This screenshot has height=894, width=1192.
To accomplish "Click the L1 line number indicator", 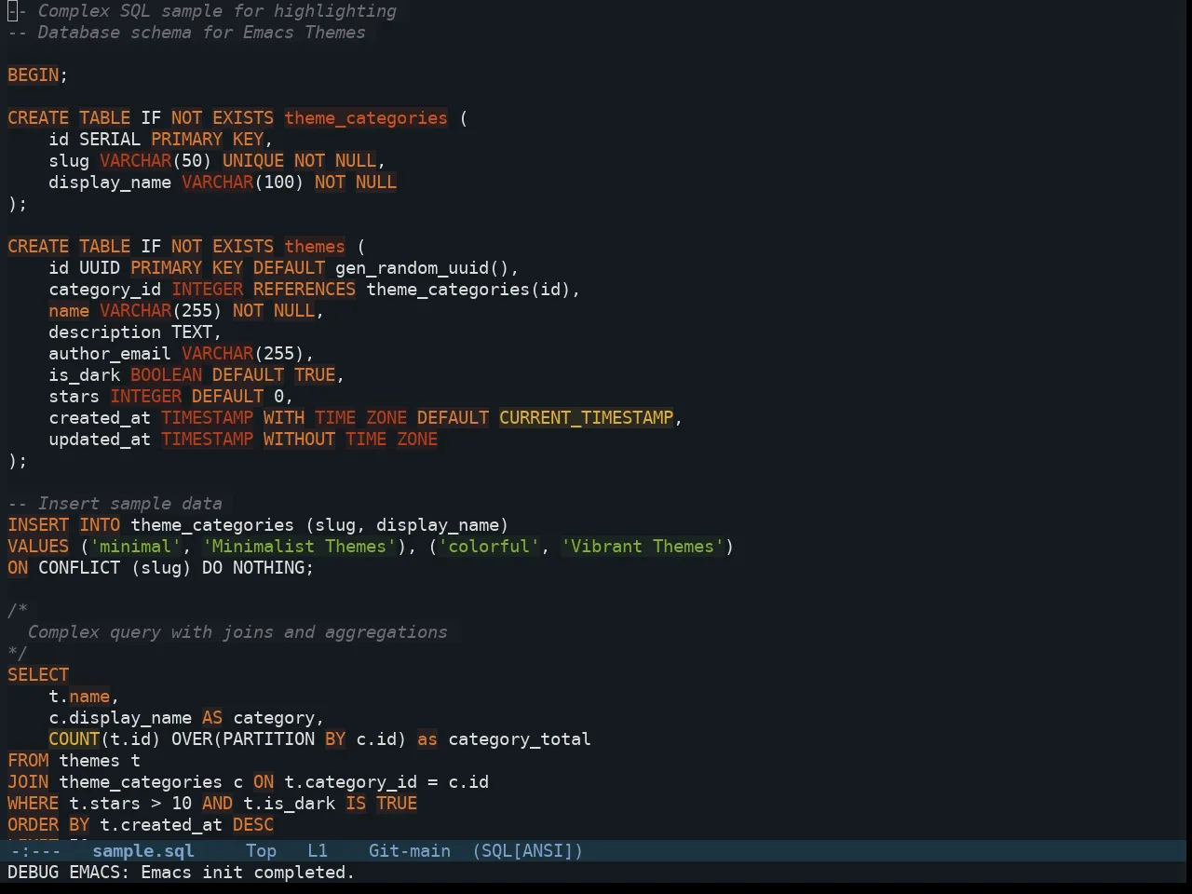I will (318, 850).
